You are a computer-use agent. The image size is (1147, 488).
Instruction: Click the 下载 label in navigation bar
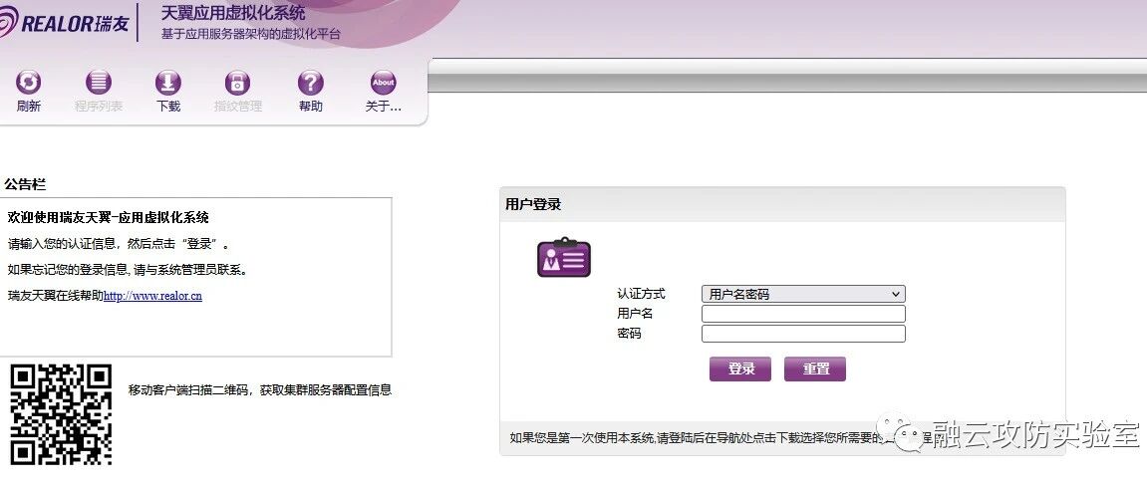point(168,107)
